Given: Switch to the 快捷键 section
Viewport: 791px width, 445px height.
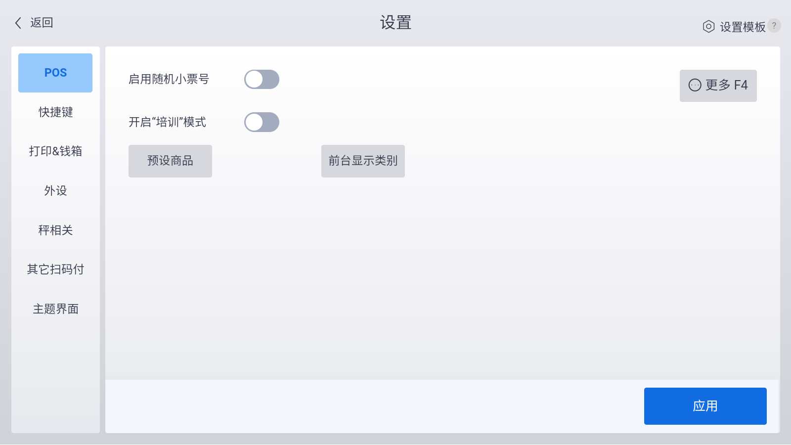Looking at the screenshot, I should point(55,112).
